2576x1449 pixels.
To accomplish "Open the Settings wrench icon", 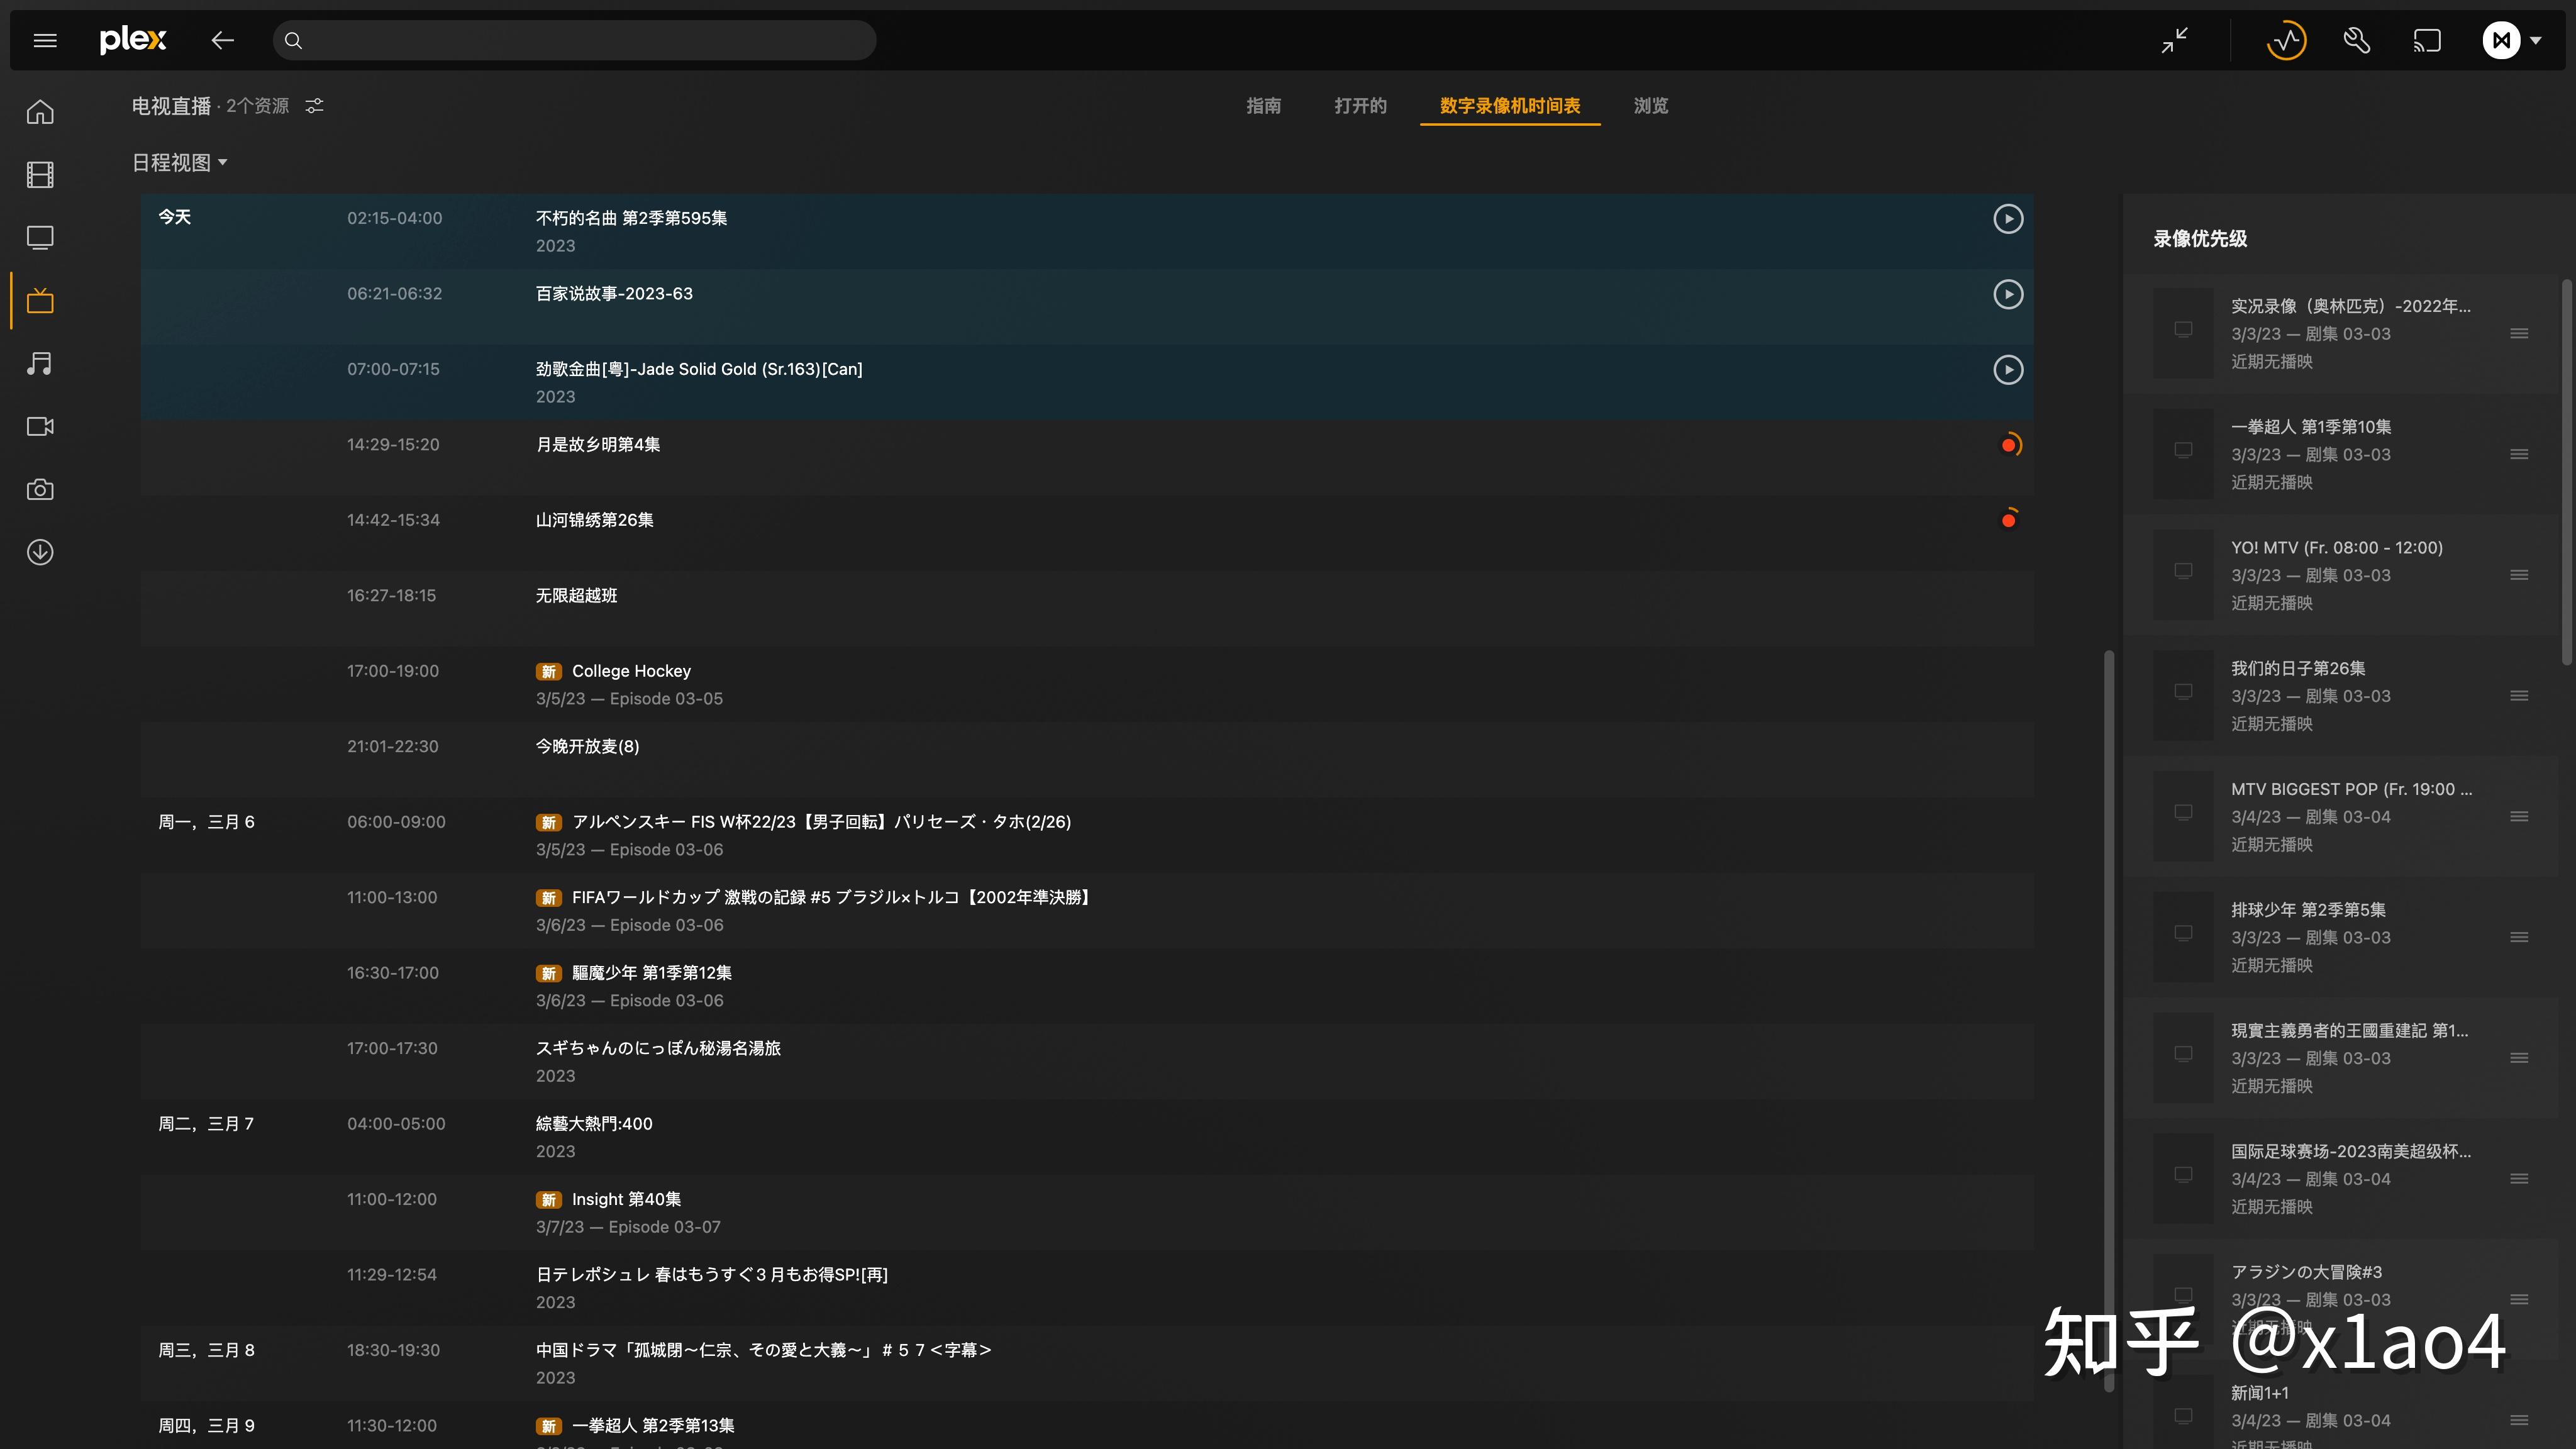I will pyautogui.click(x=2357, y=40).
